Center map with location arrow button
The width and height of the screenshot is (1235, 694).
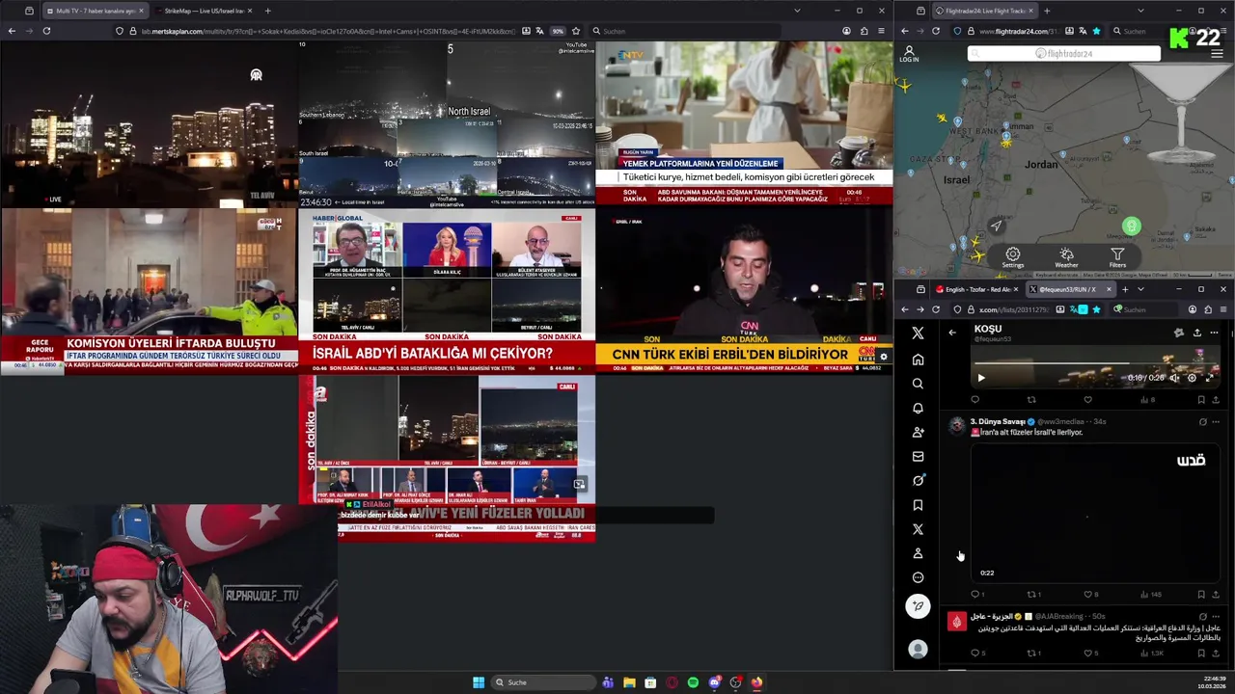click(x=996, y=227)
